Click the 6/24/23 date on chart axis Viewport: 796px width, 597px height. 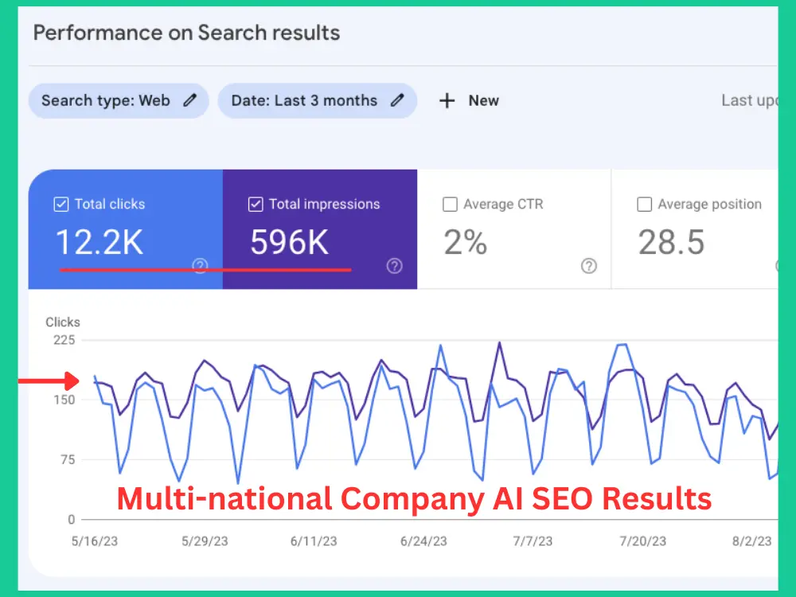tap(424, 541)
